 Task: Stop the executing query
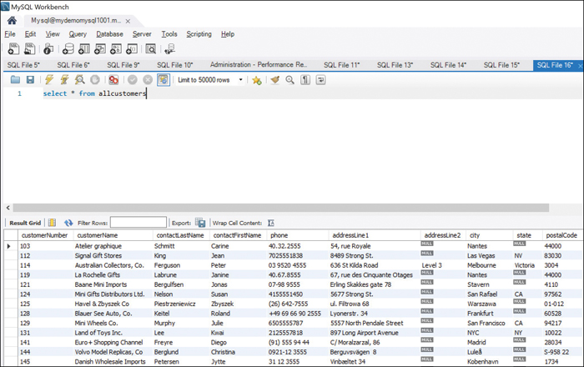[95, 79]
